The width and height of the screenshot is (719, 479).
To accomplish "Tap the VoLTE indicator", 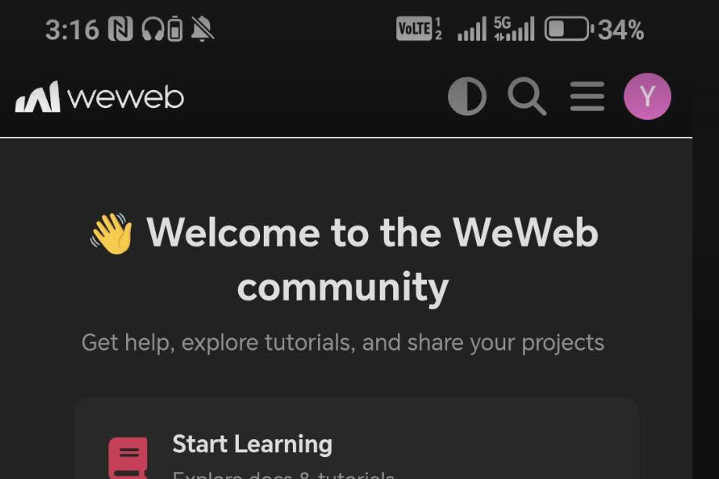I will coord(419,29).
